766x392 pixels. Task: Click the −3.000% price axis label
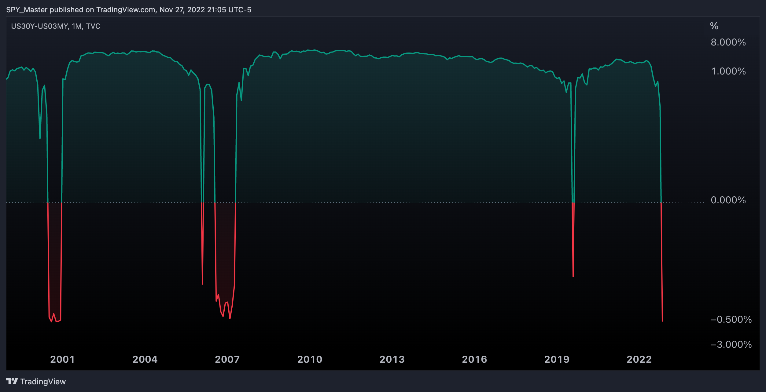[731, 344]
